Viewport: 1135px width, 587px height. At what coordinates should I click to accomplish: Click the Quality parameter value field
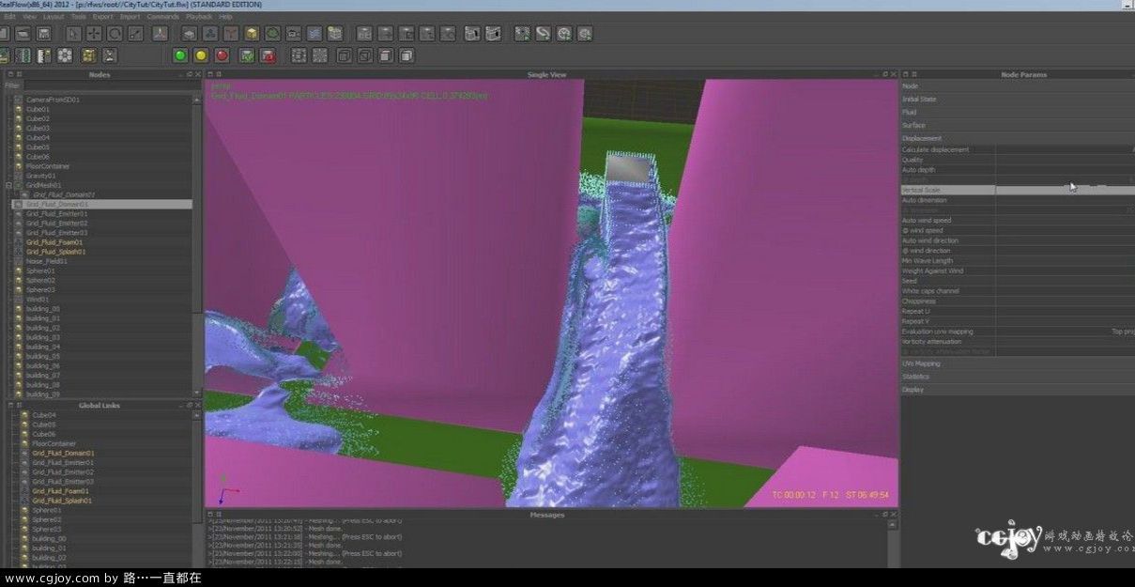click(x=1065, y=160)
